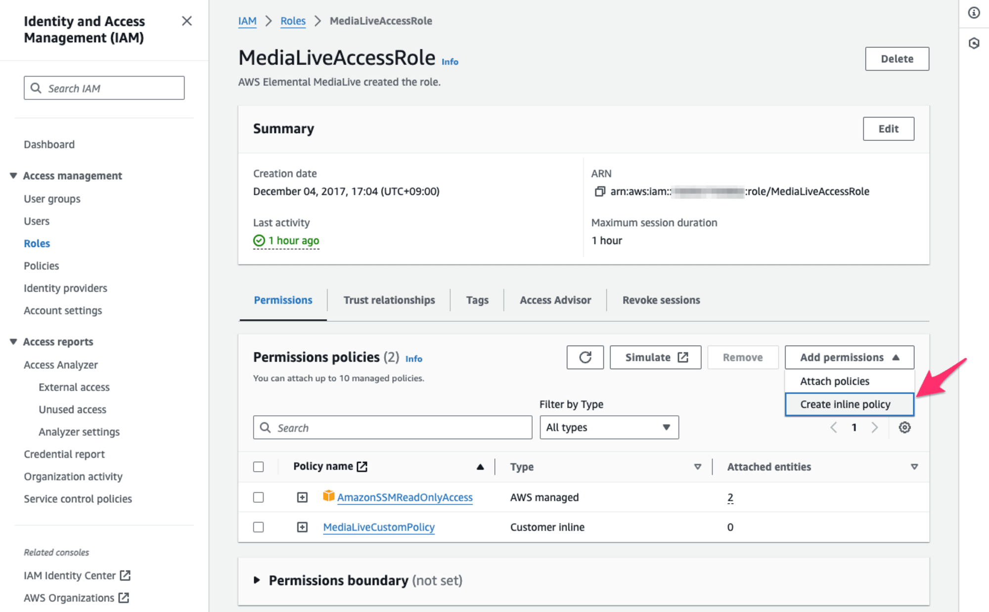This screenshot has width=989, height=612.
Task: Click the 1 hour ago activity link
Action: [x=294, y=241]
